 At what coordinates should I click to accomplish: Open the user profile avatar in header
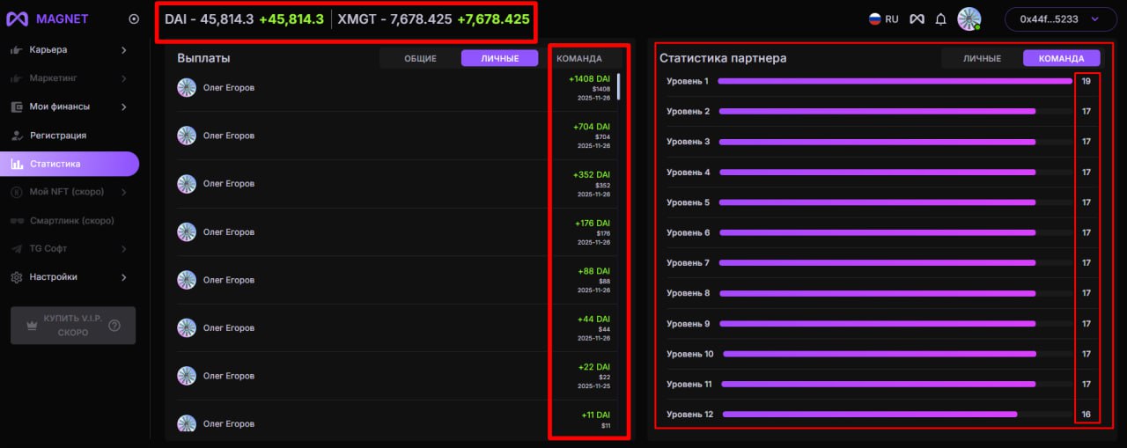[x=969, y=18]
